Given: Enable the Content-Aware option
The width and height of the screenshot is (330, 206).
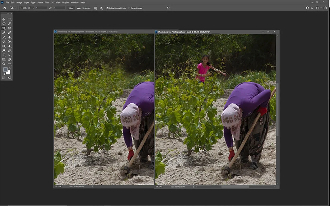Looking at the screenshot, I should (x=129, y=8).
